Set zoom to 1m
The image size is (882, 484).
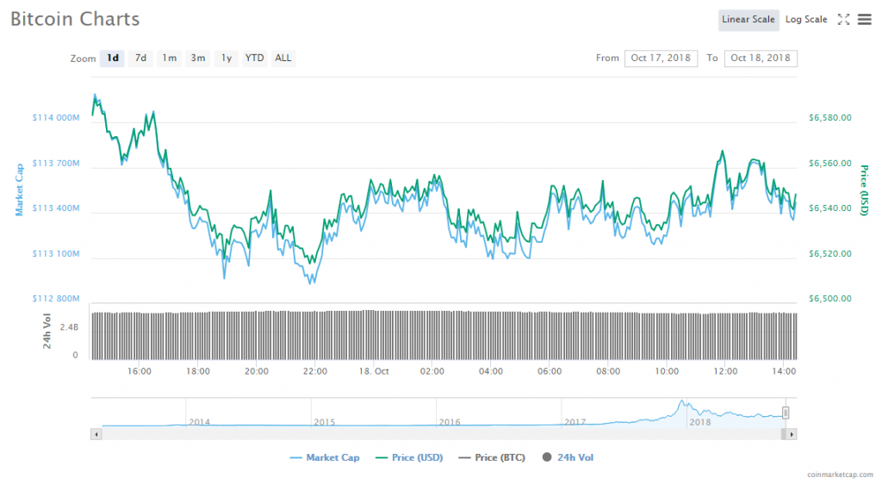tap(169, 59)
